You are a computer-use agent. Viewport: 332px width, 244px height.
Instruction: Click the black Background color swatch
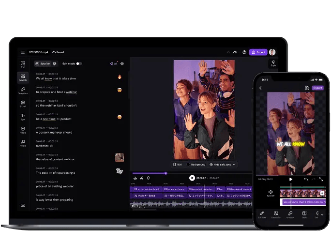188,165
